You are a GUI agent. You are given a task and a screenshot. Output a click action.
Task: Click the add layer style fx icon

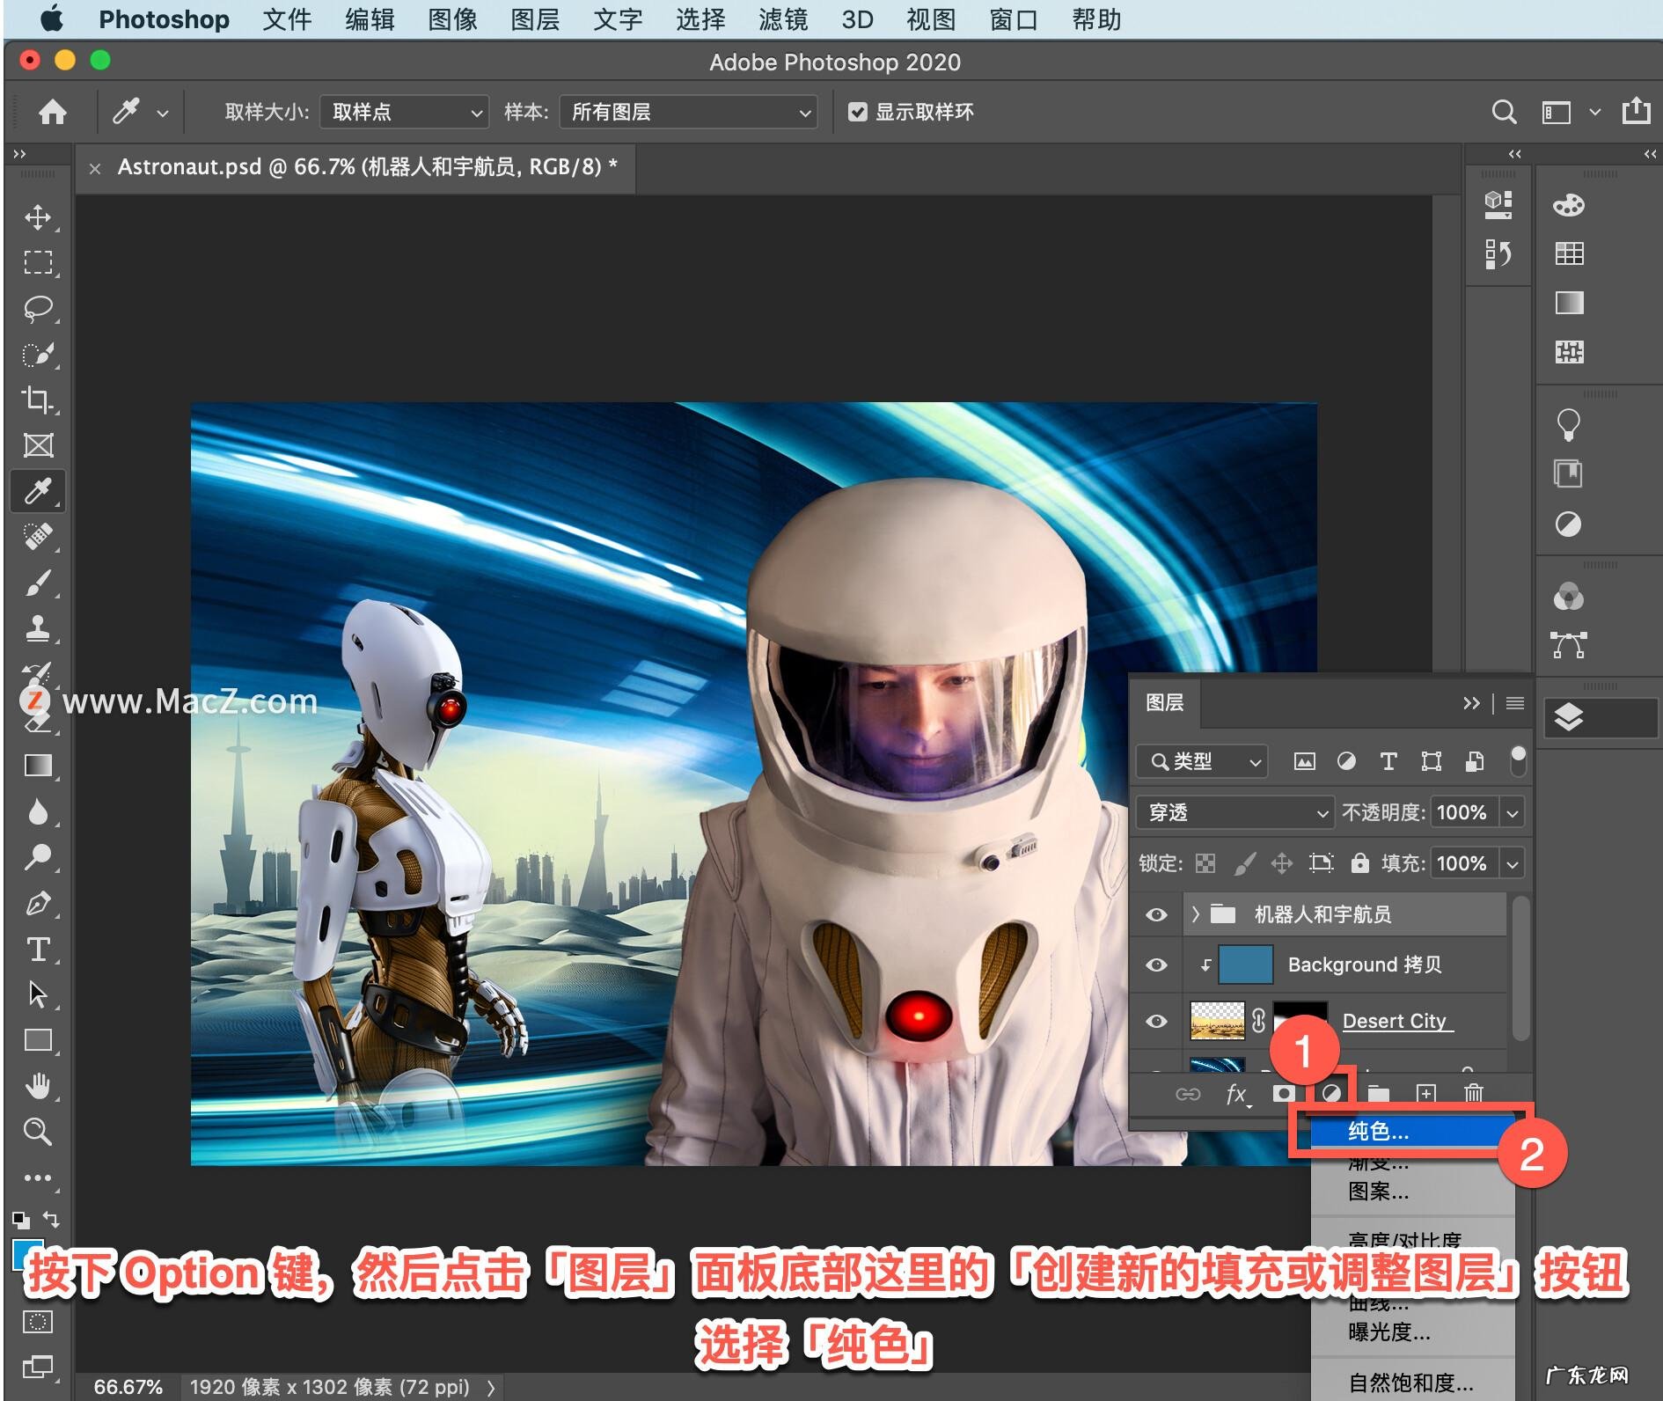(1236, 1093)
